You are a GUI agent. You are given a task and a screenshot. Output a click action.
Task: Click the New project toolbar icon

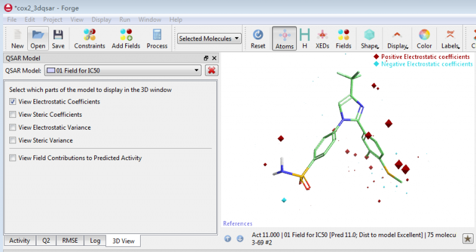tap(17, 38)
